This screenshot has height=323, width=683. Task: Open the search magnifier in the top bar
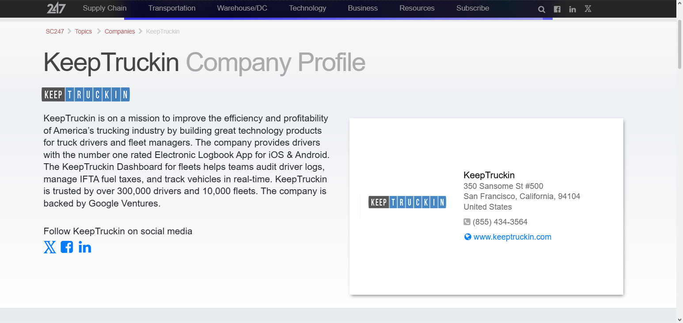[x=542, y=9]
